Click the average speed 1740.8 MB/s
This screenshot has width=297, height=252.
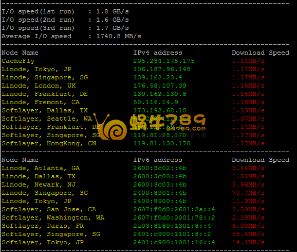(119, 36)
